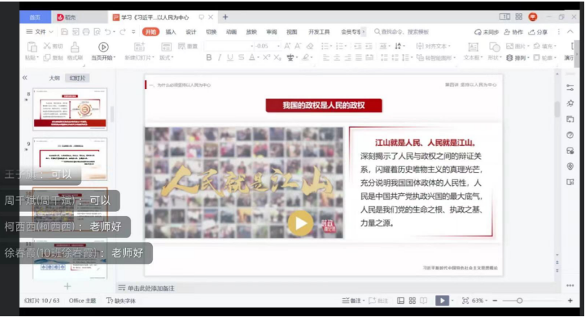
Task: Click the Bold formatting icon
Action: click(x=209, y=58)
